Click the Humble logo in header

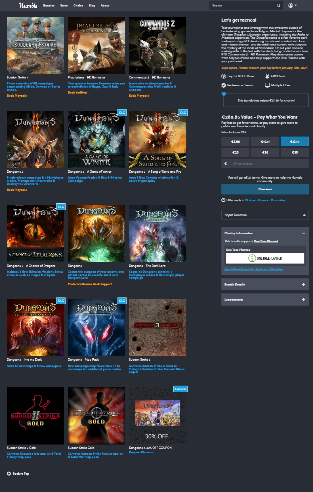pos(28,5)
